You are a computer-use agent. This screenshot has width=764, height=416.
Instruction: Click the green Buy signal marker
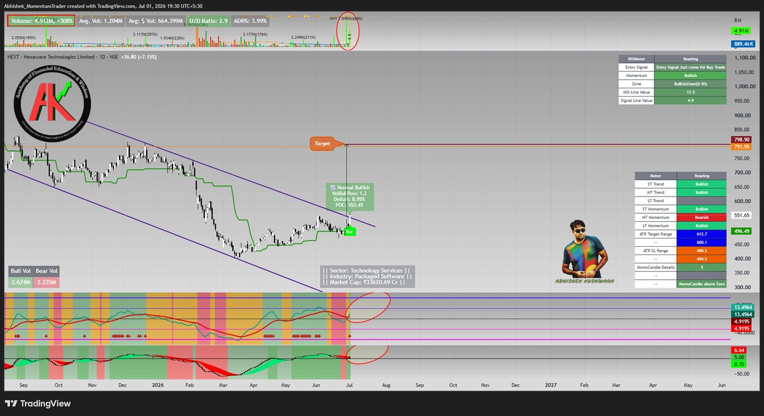(x=350, y=232)
